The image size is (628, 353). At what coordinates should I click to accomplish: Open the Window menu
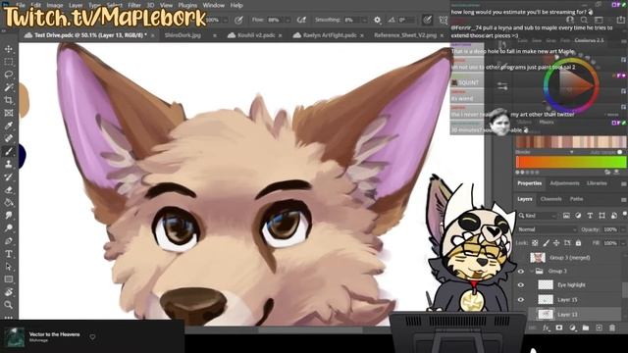(214, 5)
